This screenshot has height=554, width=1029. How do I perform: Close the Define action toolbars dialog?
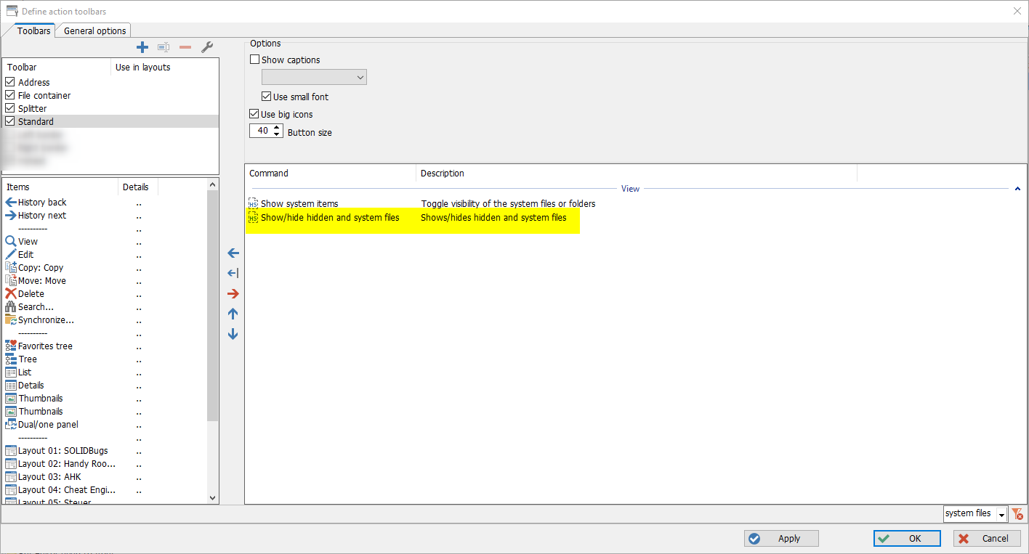pyautogui.click(x=1017, y=11)
